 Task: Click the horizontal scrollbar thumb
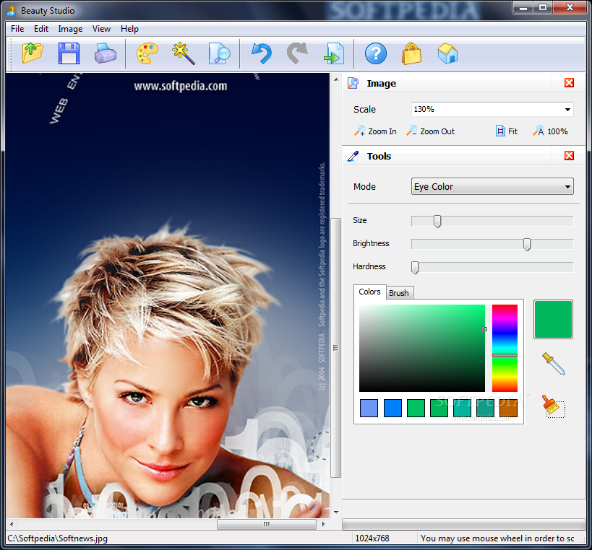click(267, 524)
